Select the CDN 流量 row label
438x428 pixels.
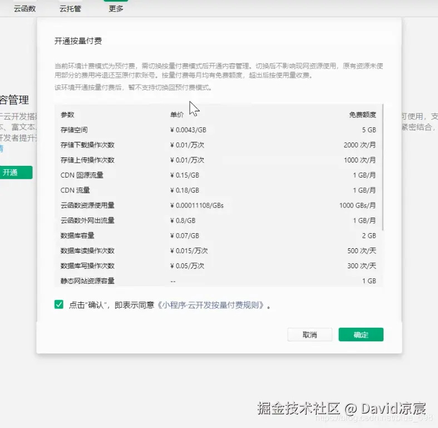point(75,190)
